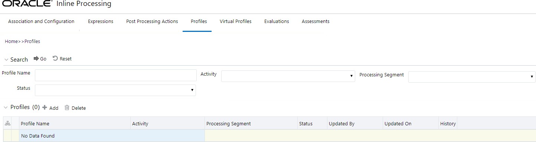Click the Add button label

tap(54, 108)
